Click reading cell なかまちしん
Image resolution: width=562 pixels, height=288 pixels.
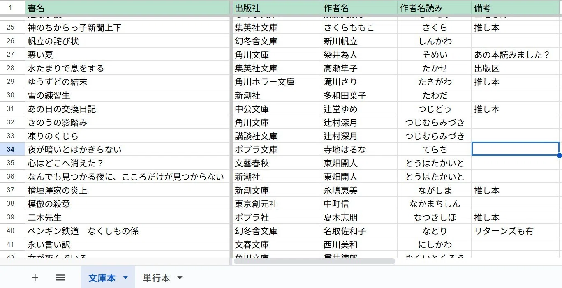pos(435,204)
